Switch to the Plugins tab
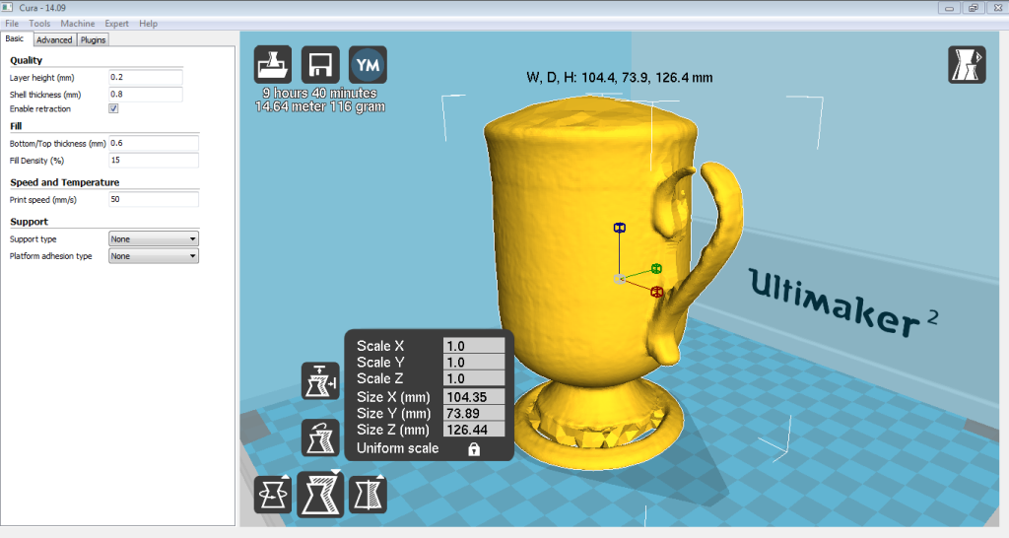The width and height of the screenshot is (1009, 538). [93, 39]
